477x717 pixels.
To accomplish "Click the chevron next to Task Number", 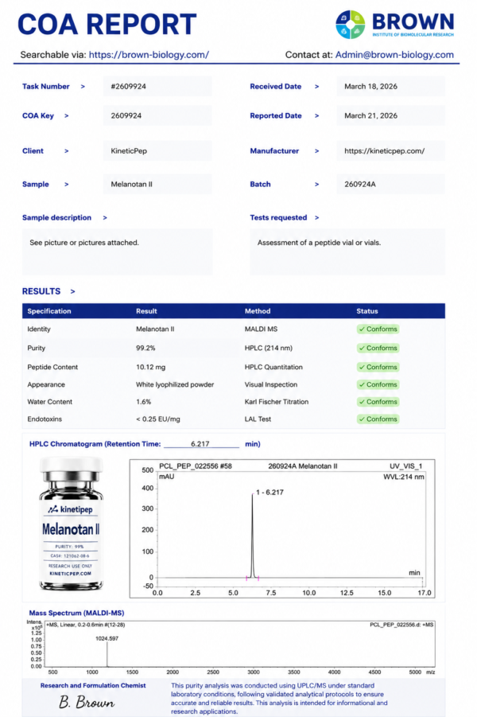I will point(83,87).
